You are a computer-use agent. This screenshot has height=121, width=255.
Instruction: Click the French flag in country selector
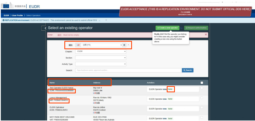pos(78,45)
